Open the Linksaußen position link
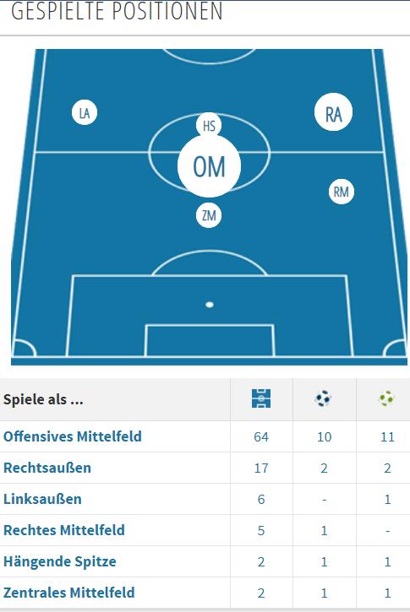Image resolution: width=410 pixels, height=612 pixels. [42, 499]
